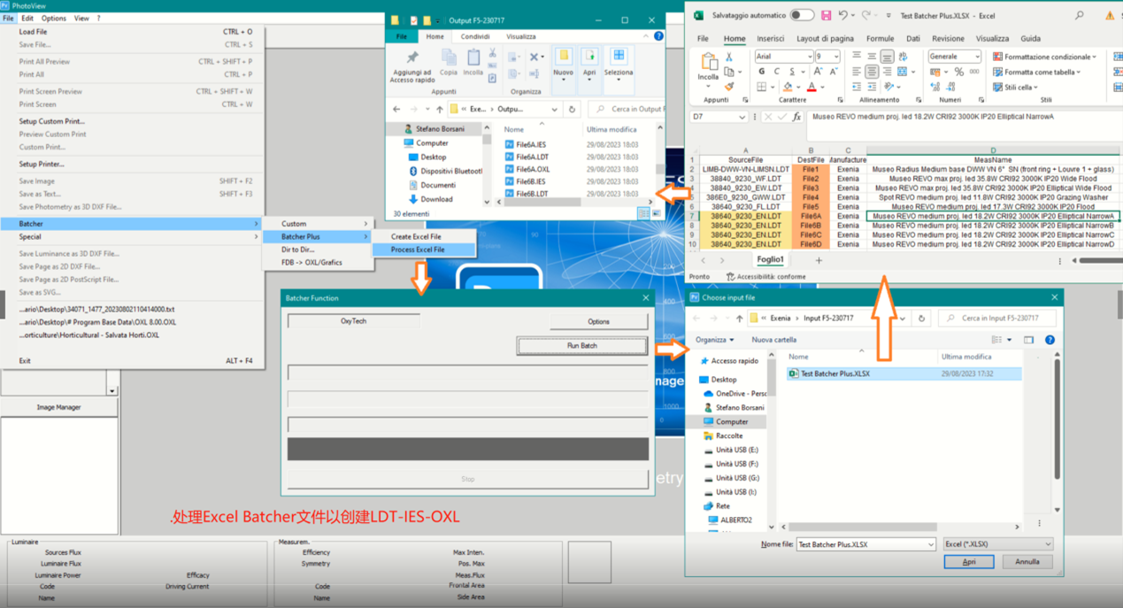Click the percent style icon

click(x=958, y=72)
